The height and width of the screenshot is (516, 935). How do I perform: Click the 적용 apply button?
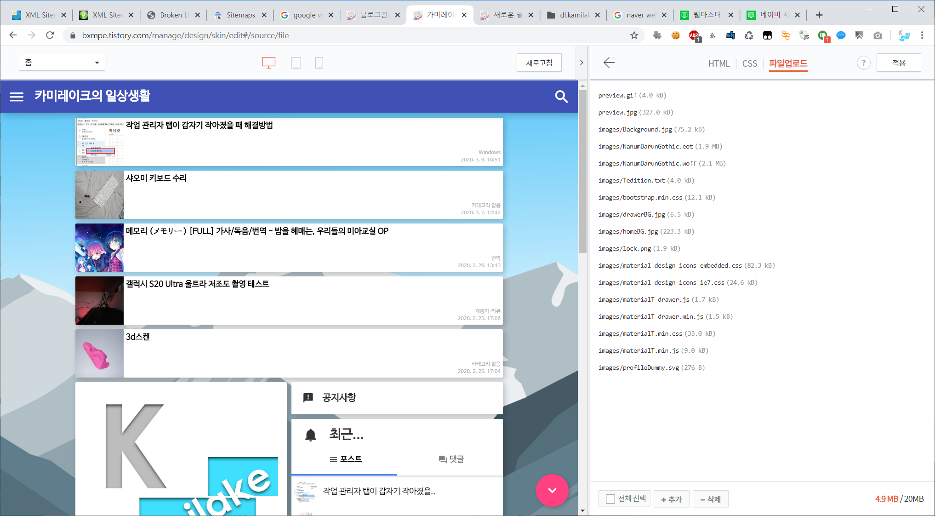click(x=898, y=63)
